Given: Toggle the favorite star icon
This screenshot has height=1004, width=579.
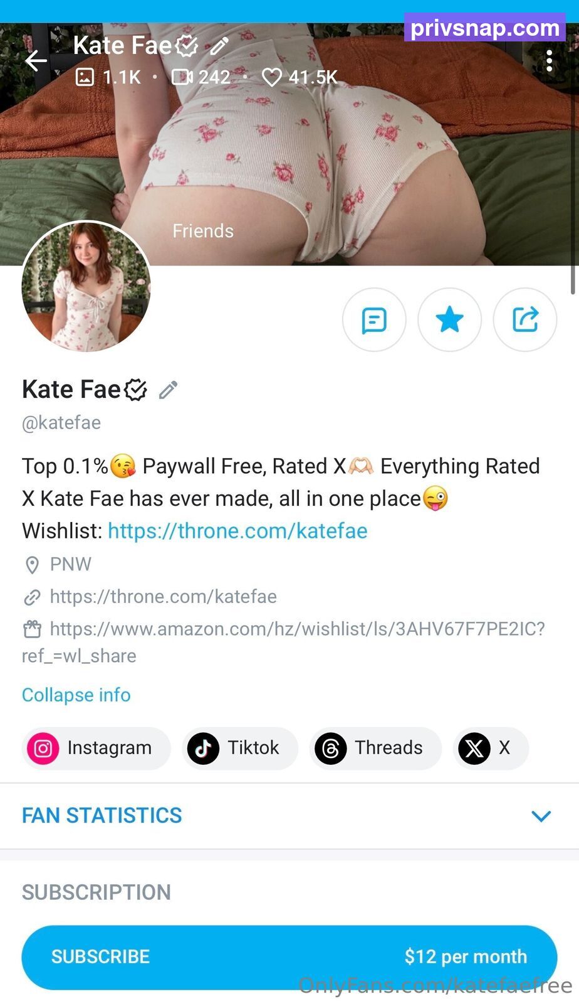Looking at the screenshot, I should pos(449,320).
